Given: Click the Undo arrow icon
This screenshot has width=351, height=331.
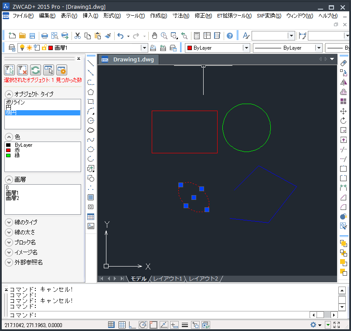Looking at the screenshot, I should point(120,36).
